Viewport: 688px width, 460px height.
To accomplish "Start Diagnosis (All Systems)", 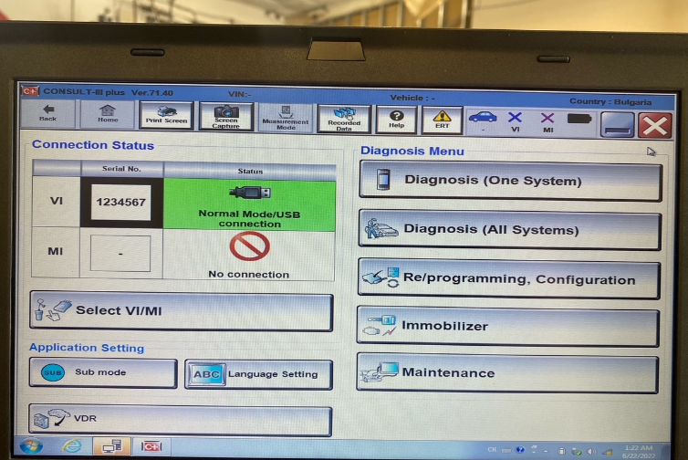I will click(509, 230).
